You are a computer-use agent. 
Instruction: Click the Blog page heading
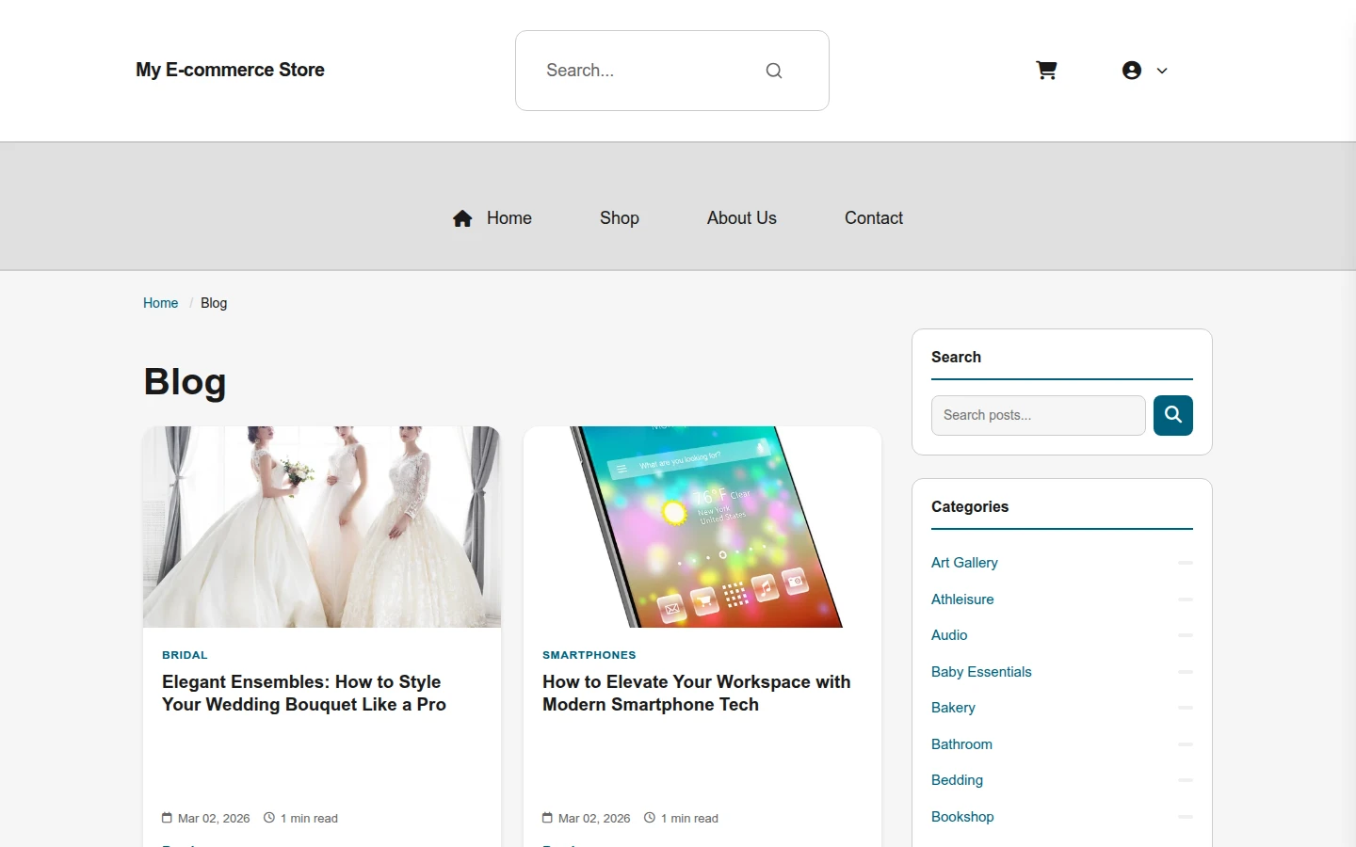(185, 382)
